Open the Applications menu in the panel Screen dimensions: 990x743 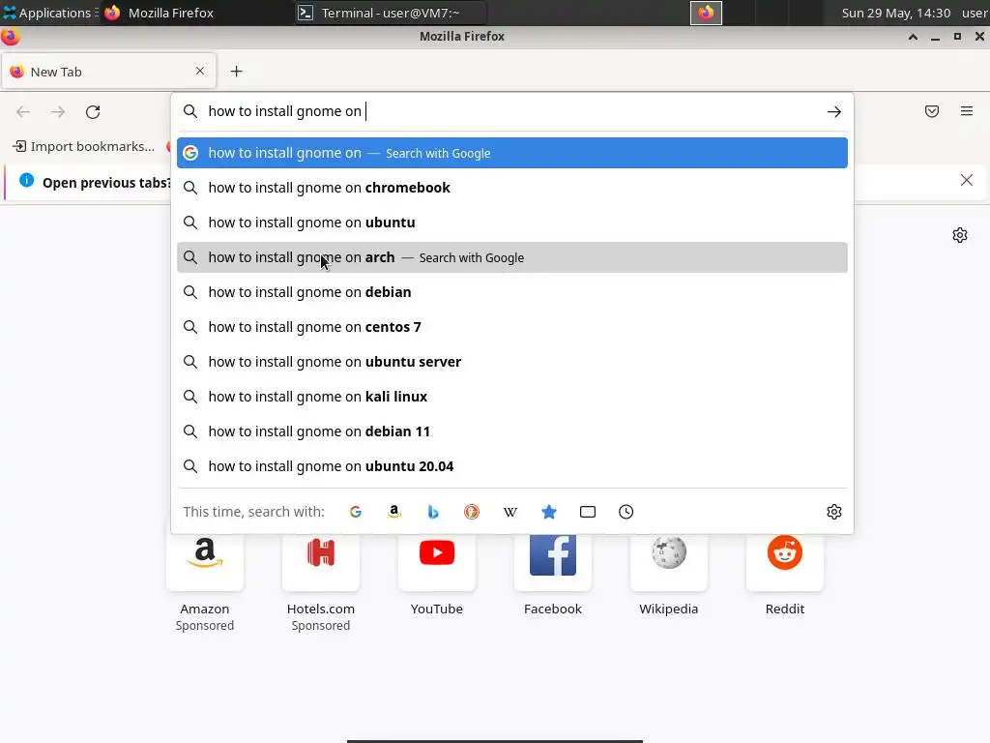(x=50, y=13)
